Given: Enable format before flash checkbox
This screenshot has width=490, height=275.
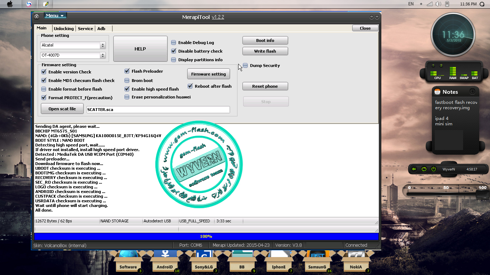Looking at the screenshot, I should [x=44, y=89].
